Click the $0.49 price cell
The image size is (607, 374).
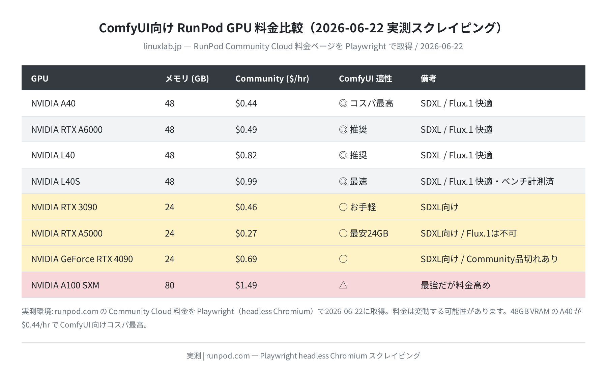(246, 129)
